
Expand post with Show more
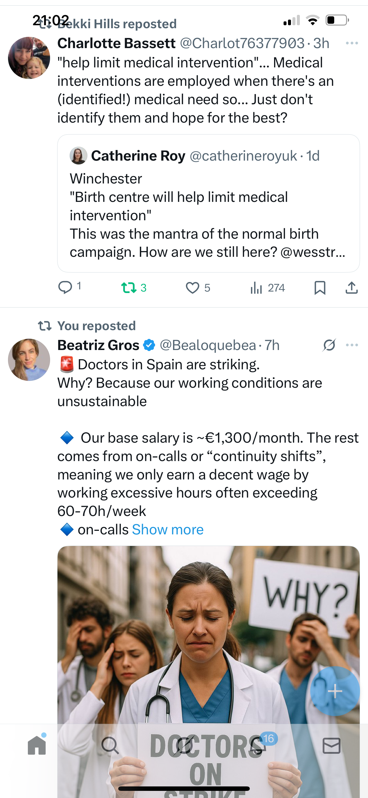click(168, 529)
